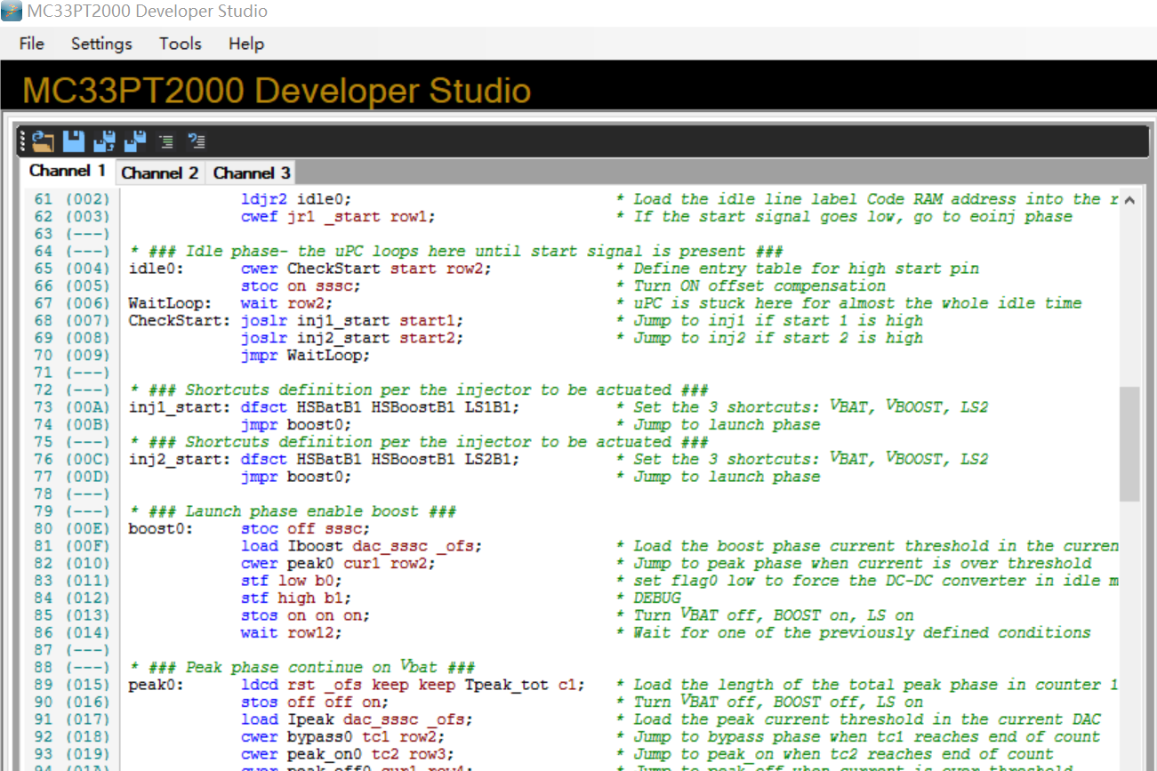
Task: Click the MC33PT2000 app icon in title bar
Action: 12,12
